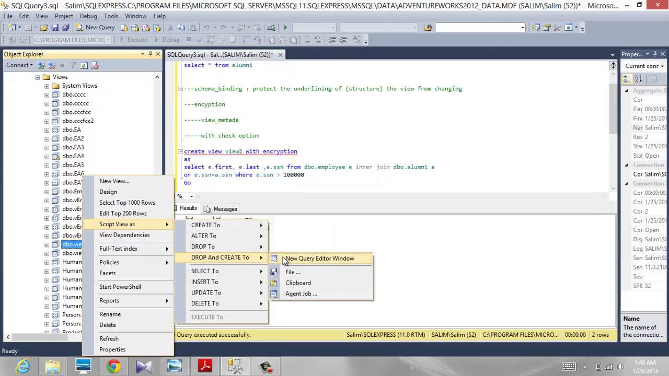Toggle auto-hide pin on Properties panel
The image size is (669, 376).
point(655,54)
